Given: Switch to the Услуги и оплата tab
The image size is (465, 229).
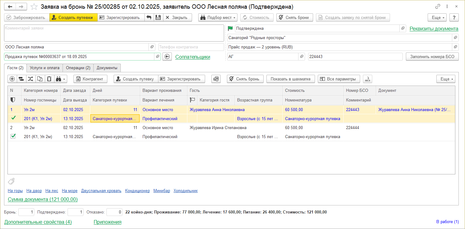Looking at the screenshot, I should click(45, 68).
